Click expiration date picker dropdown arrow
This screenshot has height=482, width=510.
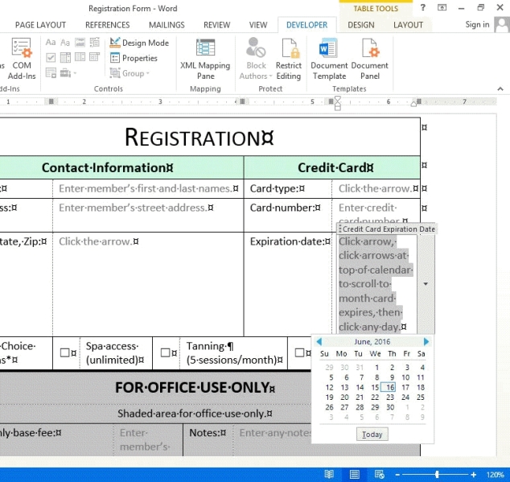[x=426, y=284]
